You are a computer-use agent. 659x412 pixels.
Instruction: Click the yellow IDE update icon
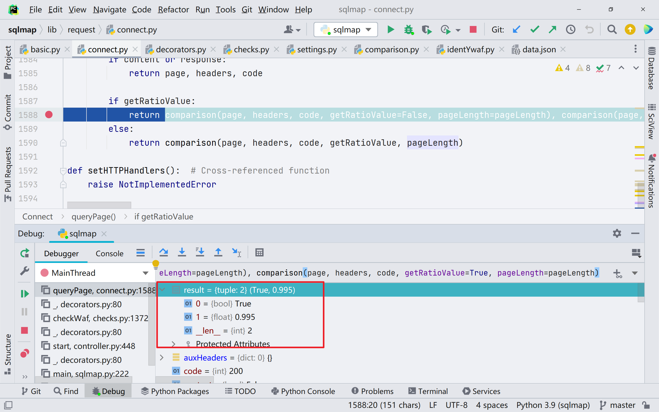coord(630,29)
